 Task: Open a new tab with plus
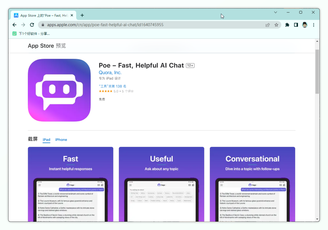point(82,15)
